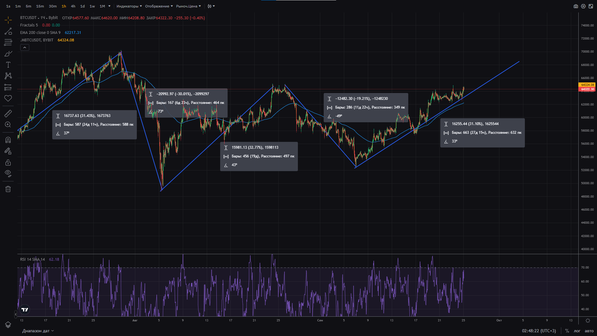Collapse the indicator legend chevron
The height and width of the screenshot is (336, 597).
tap(25, 48)
